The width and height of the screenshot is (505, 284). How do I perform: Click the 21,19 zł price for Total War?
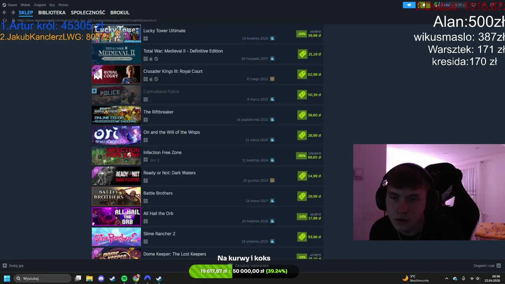[314, 54]
